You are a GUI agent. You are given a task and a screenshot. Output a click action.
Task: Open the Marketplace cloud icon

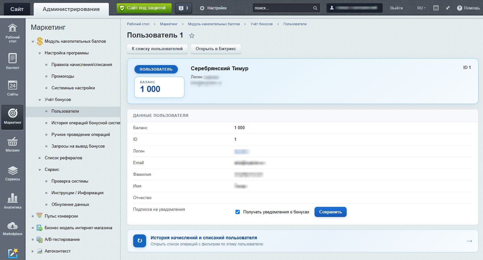12,228
